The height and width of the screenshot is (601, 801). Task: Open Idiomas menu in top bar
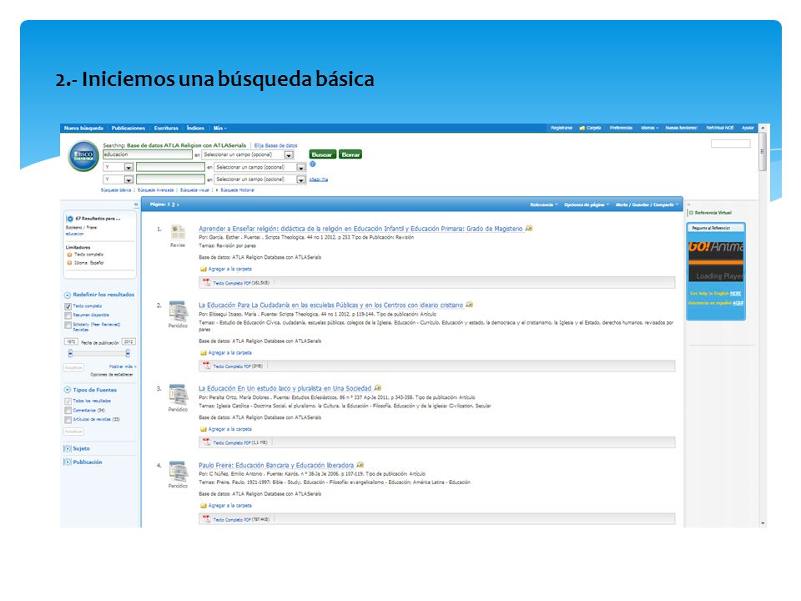pyautogui.click(x=650, y=128)
